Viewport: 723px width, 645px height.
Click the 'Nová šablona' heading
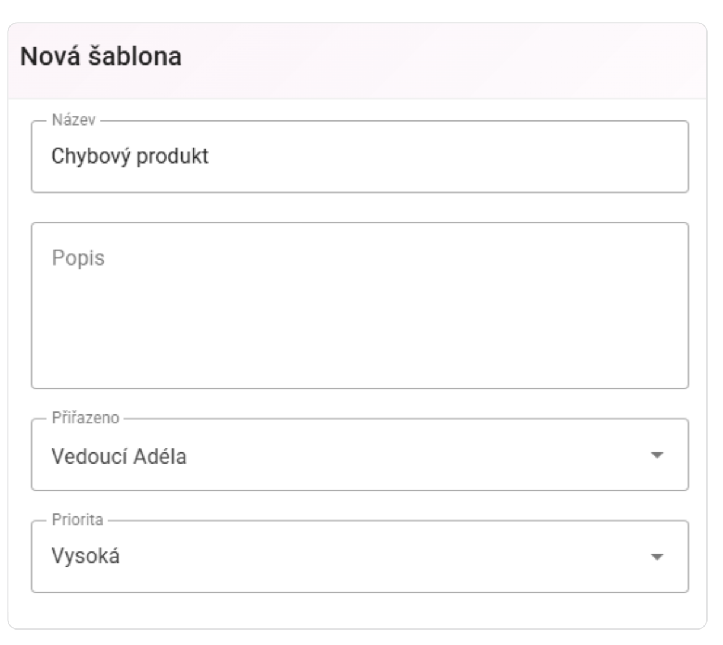click(x=101, y=57)
